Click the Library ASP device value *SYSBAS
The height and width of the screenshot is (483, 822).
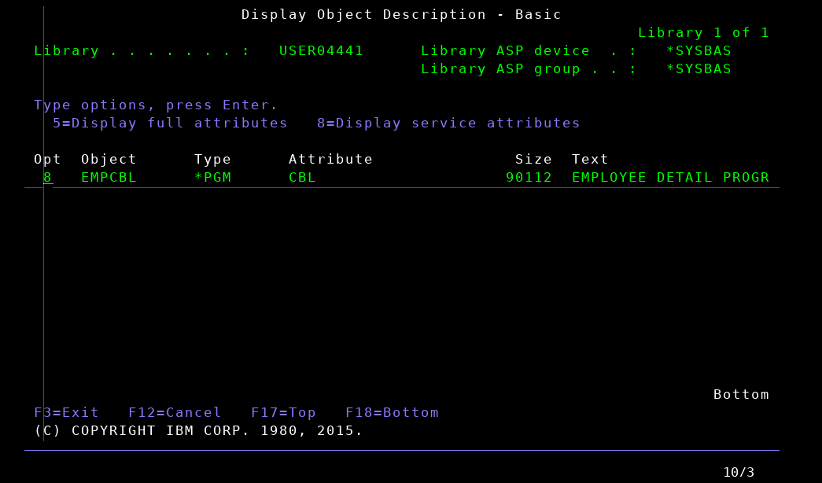click(x=699, y=51)
